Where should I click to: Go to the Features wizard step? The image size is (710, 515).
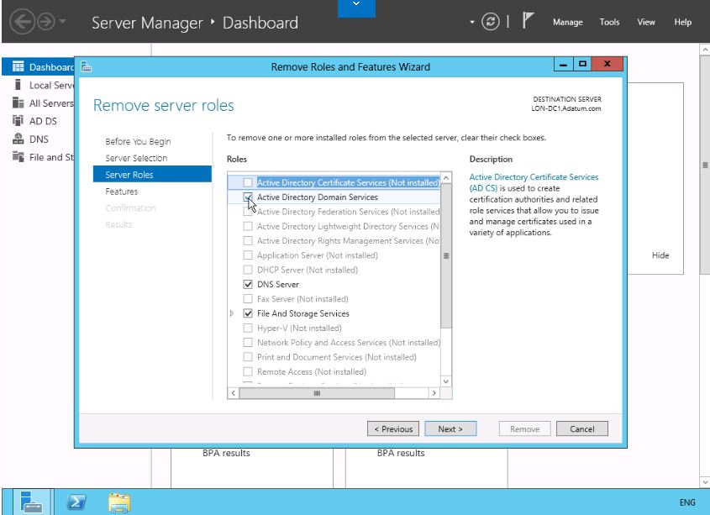click(x=122, y=192)
